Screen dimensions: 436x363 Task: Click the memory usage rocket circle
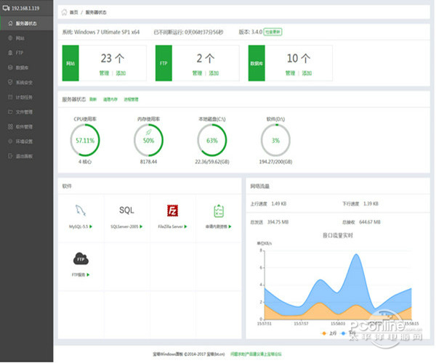point(148,140)
